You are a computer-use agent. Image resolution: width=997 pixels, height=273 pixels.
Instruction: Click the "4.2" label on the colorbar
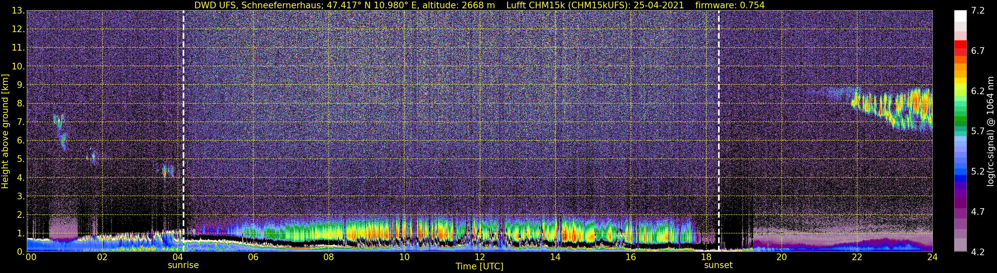[978, 252]
